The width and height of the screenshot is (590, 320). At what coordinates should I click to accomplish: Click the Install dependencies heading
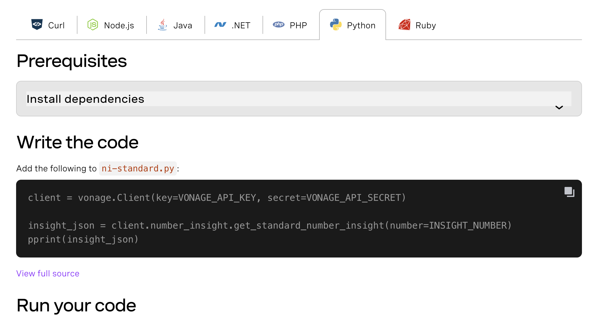pyautogui.click(x=85, y=99)
